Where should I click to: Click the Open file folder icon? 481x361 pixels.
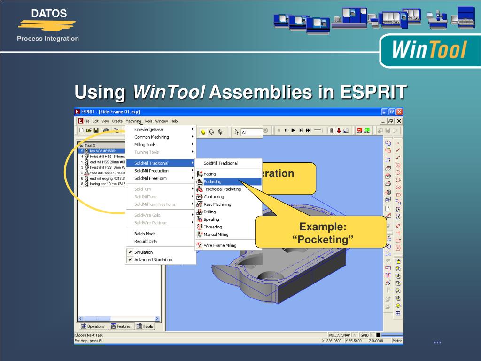pos(89,130)
